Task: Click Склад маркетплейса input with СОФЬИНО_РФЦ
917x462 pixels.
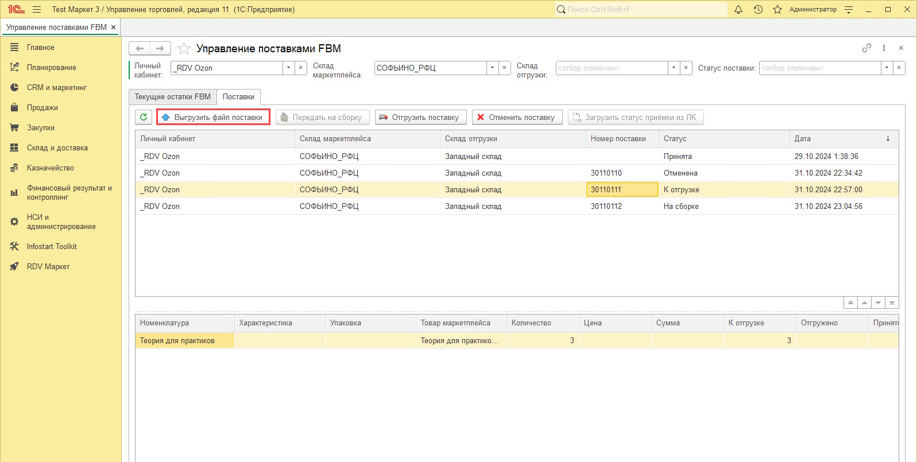Action: (431, 68)
